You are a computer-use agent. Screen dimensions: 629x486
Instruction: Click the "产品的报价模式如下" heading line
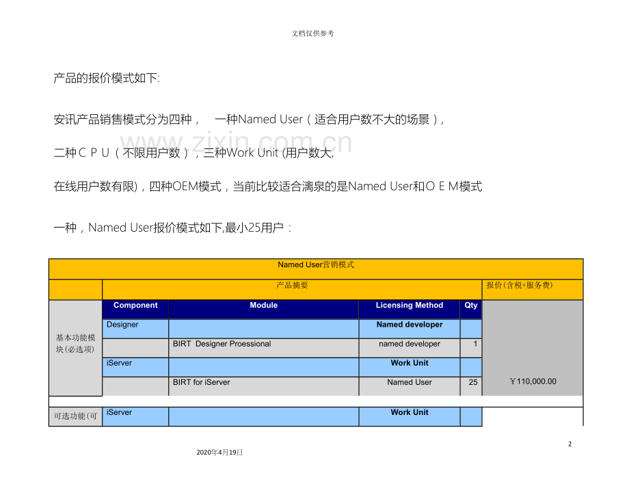click(x=107, y=78)
